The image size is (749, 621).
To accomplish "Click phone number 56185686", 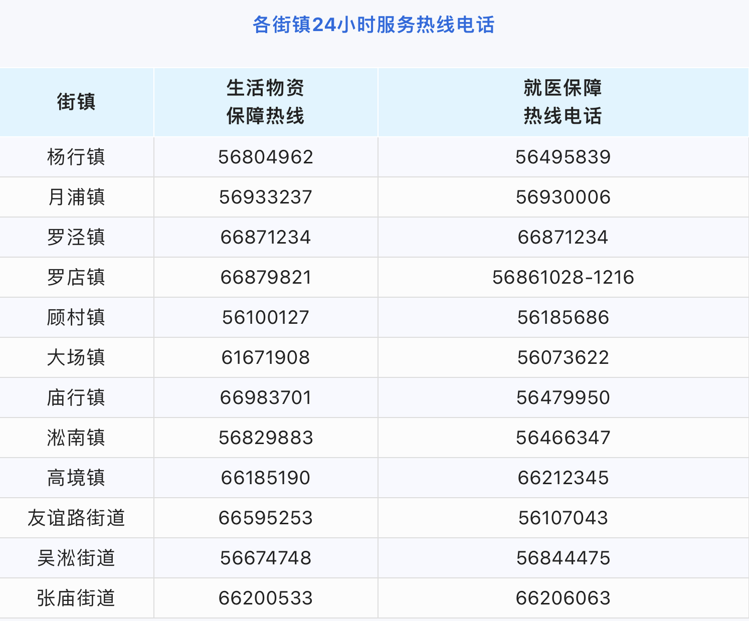I will (563, 317).
